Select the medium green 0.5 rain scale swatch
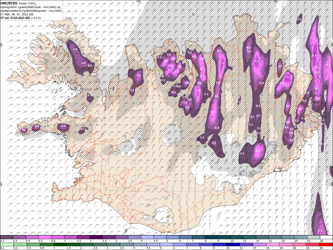Image resolution: width=333 pixels, height=250 pixels. pos(34,245)
